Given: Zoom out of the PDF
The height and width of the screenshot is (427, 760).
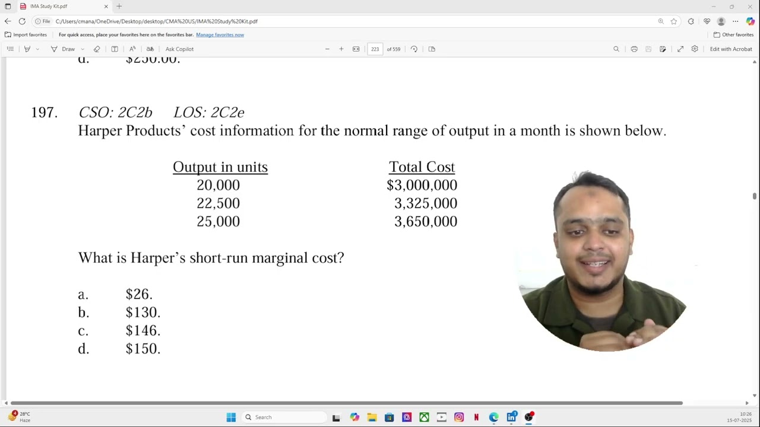Looking at the screenshot, I should 327,49.
